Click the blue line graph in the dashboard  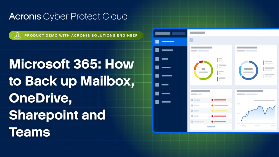258,113
